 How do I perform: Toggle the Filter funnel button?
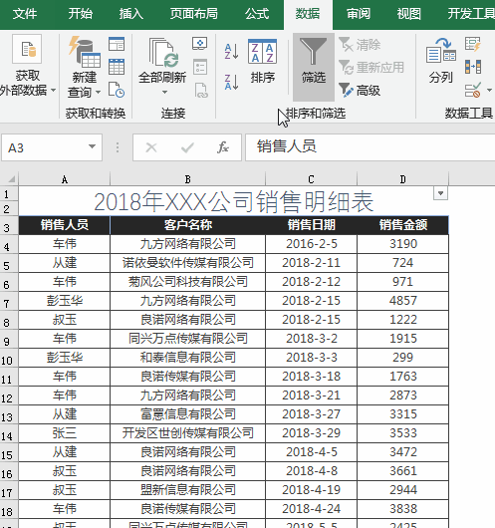click(x=314, y=67)
